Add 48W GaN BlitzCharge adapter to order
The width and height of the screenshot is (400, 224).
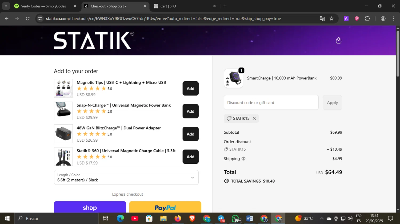[190, 134]
